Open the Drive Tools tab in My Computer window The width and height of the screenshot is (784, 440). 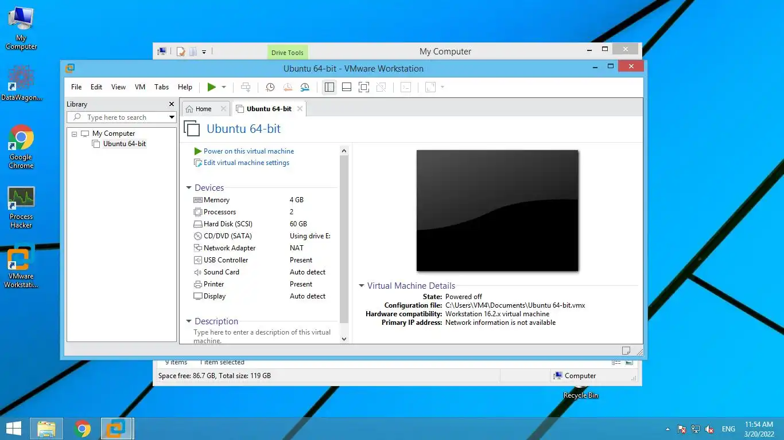288,53
